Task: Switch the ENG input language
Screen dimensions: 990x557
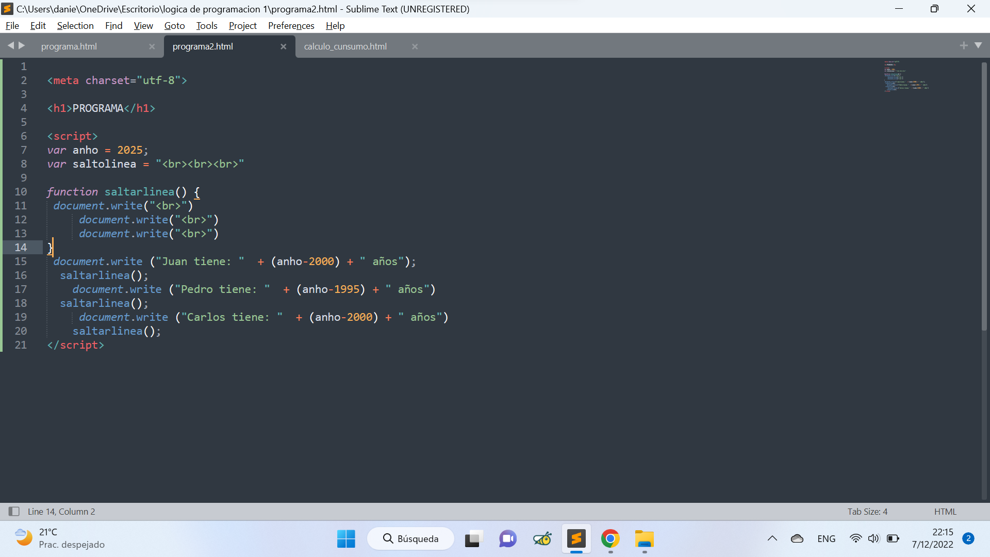Action: [827, 539]
